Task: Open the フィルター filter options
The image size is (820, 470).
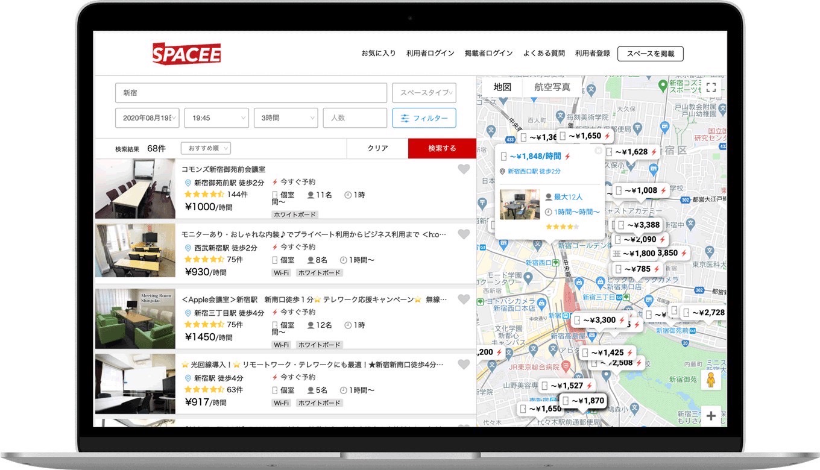Action: [x=424, y=118]
